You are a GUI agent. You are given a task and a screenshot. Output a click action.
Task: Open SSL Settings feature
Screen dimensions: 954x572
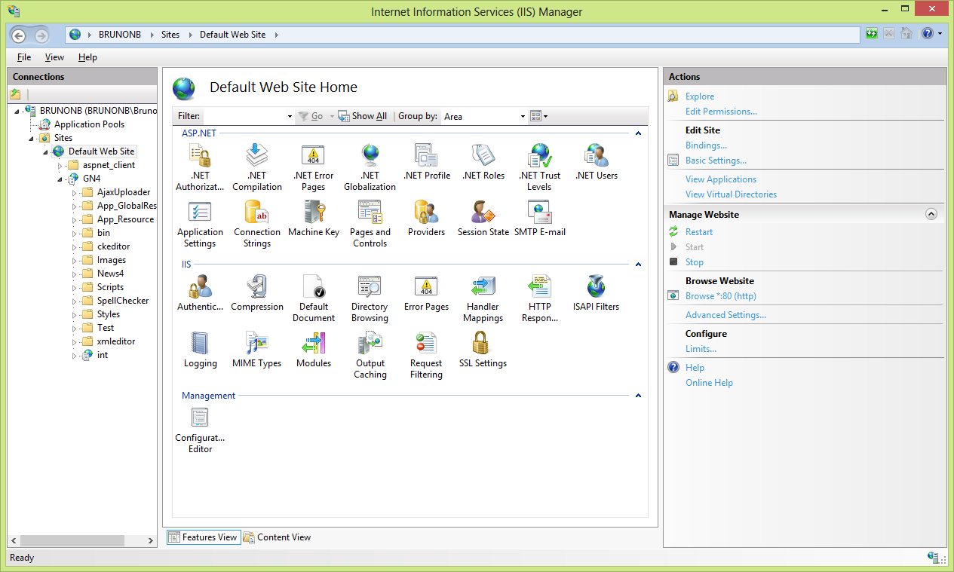point(483,350)
